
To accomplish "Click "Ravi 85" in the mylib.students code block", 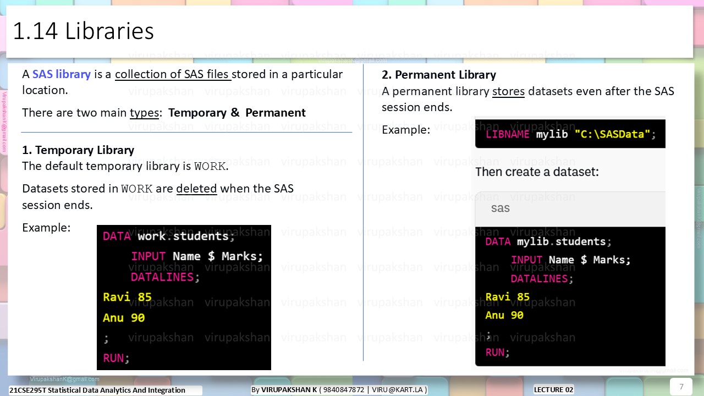I will (x=507, y=297).
